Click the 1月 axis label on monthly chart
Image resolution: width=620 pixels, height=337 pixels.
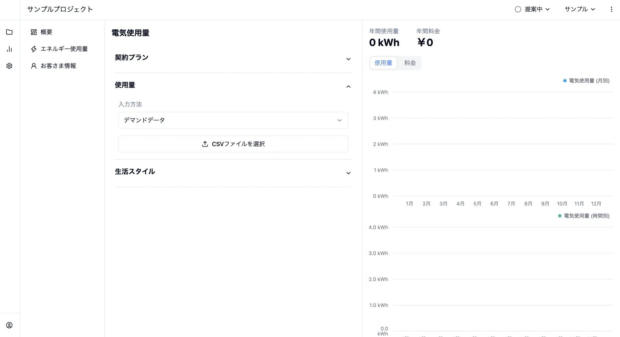[x=409, y=204]
